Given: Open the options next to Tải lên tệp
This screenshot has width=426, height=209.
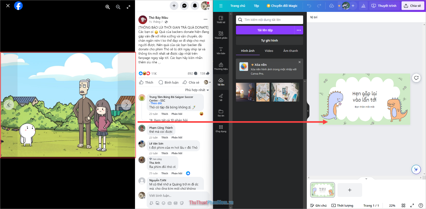Looking at the screenshot, I should pyautogui.click(x=299, y=30).
